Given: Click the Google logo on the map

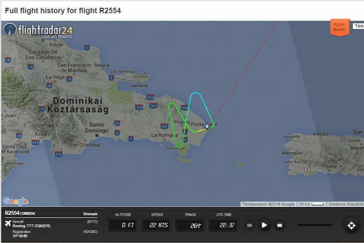Looking at the screenshot, I should click(15, 201).
